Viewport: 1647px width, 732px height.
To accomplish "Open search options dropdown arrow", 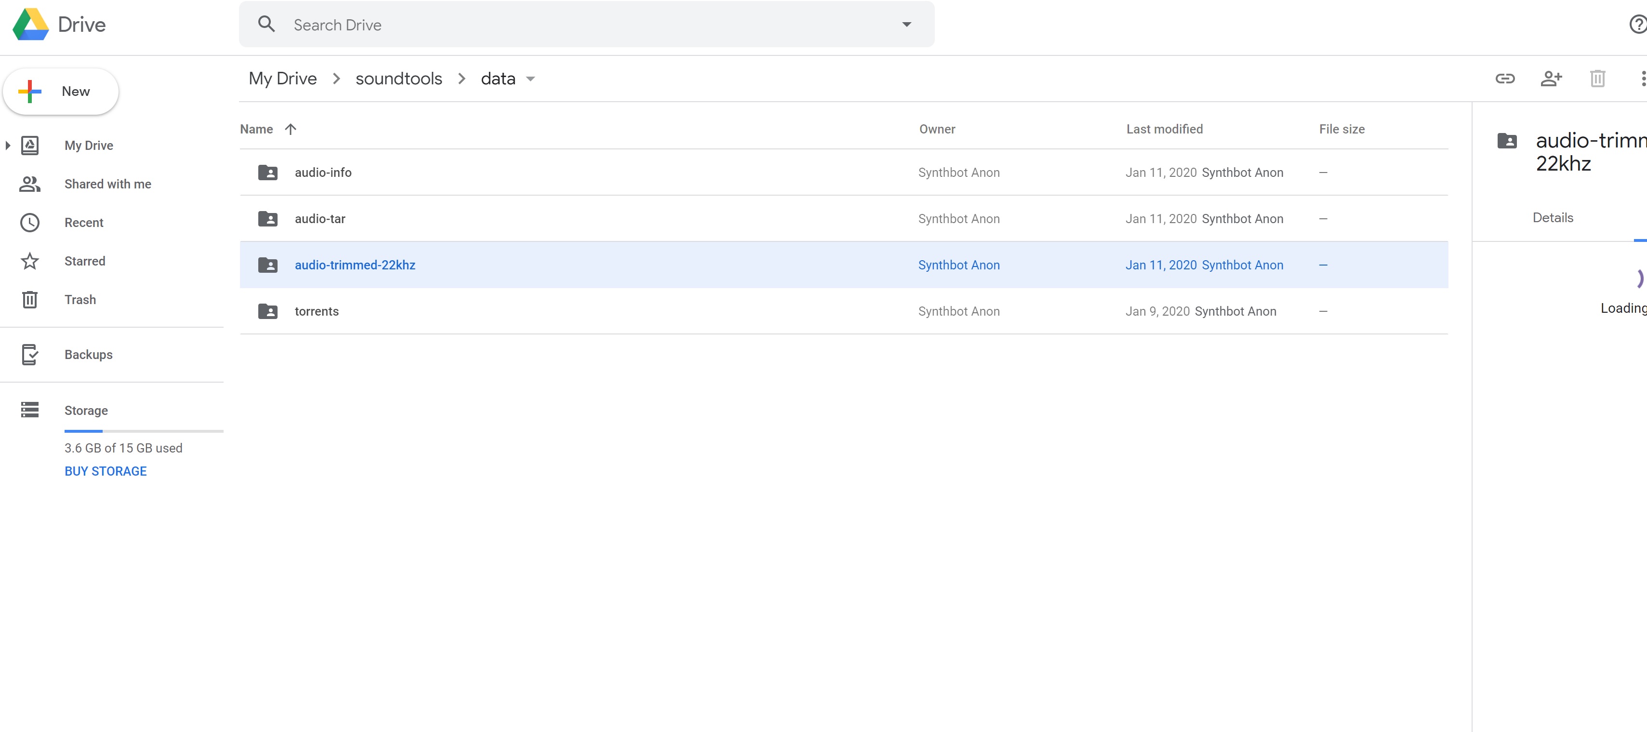I will point(906,25).
